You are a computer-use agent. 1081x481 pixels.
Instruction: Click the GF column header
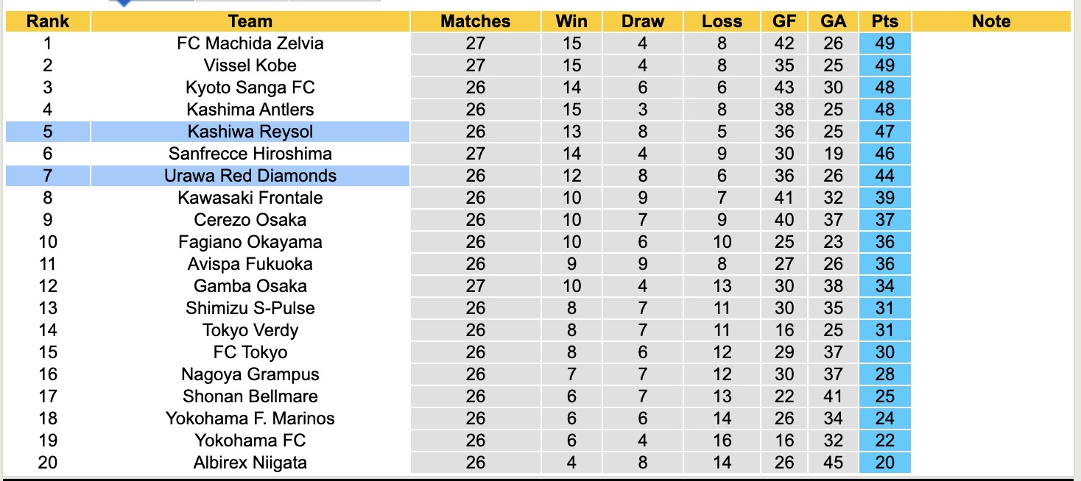click(x=784, y=21)
